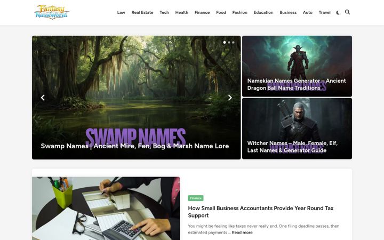The width and height of the screenshot is (384, 240).
Task: Open the Fashion category
Action: (x=240, y=12)
